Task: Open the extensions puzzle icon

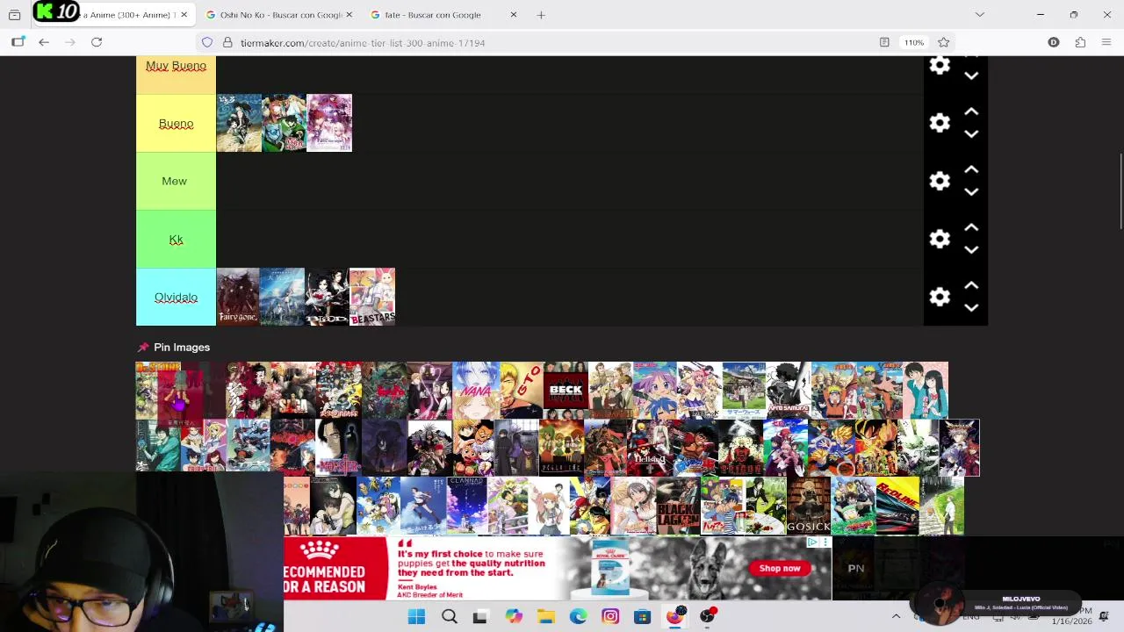Action: click(x=1080, y=42)
